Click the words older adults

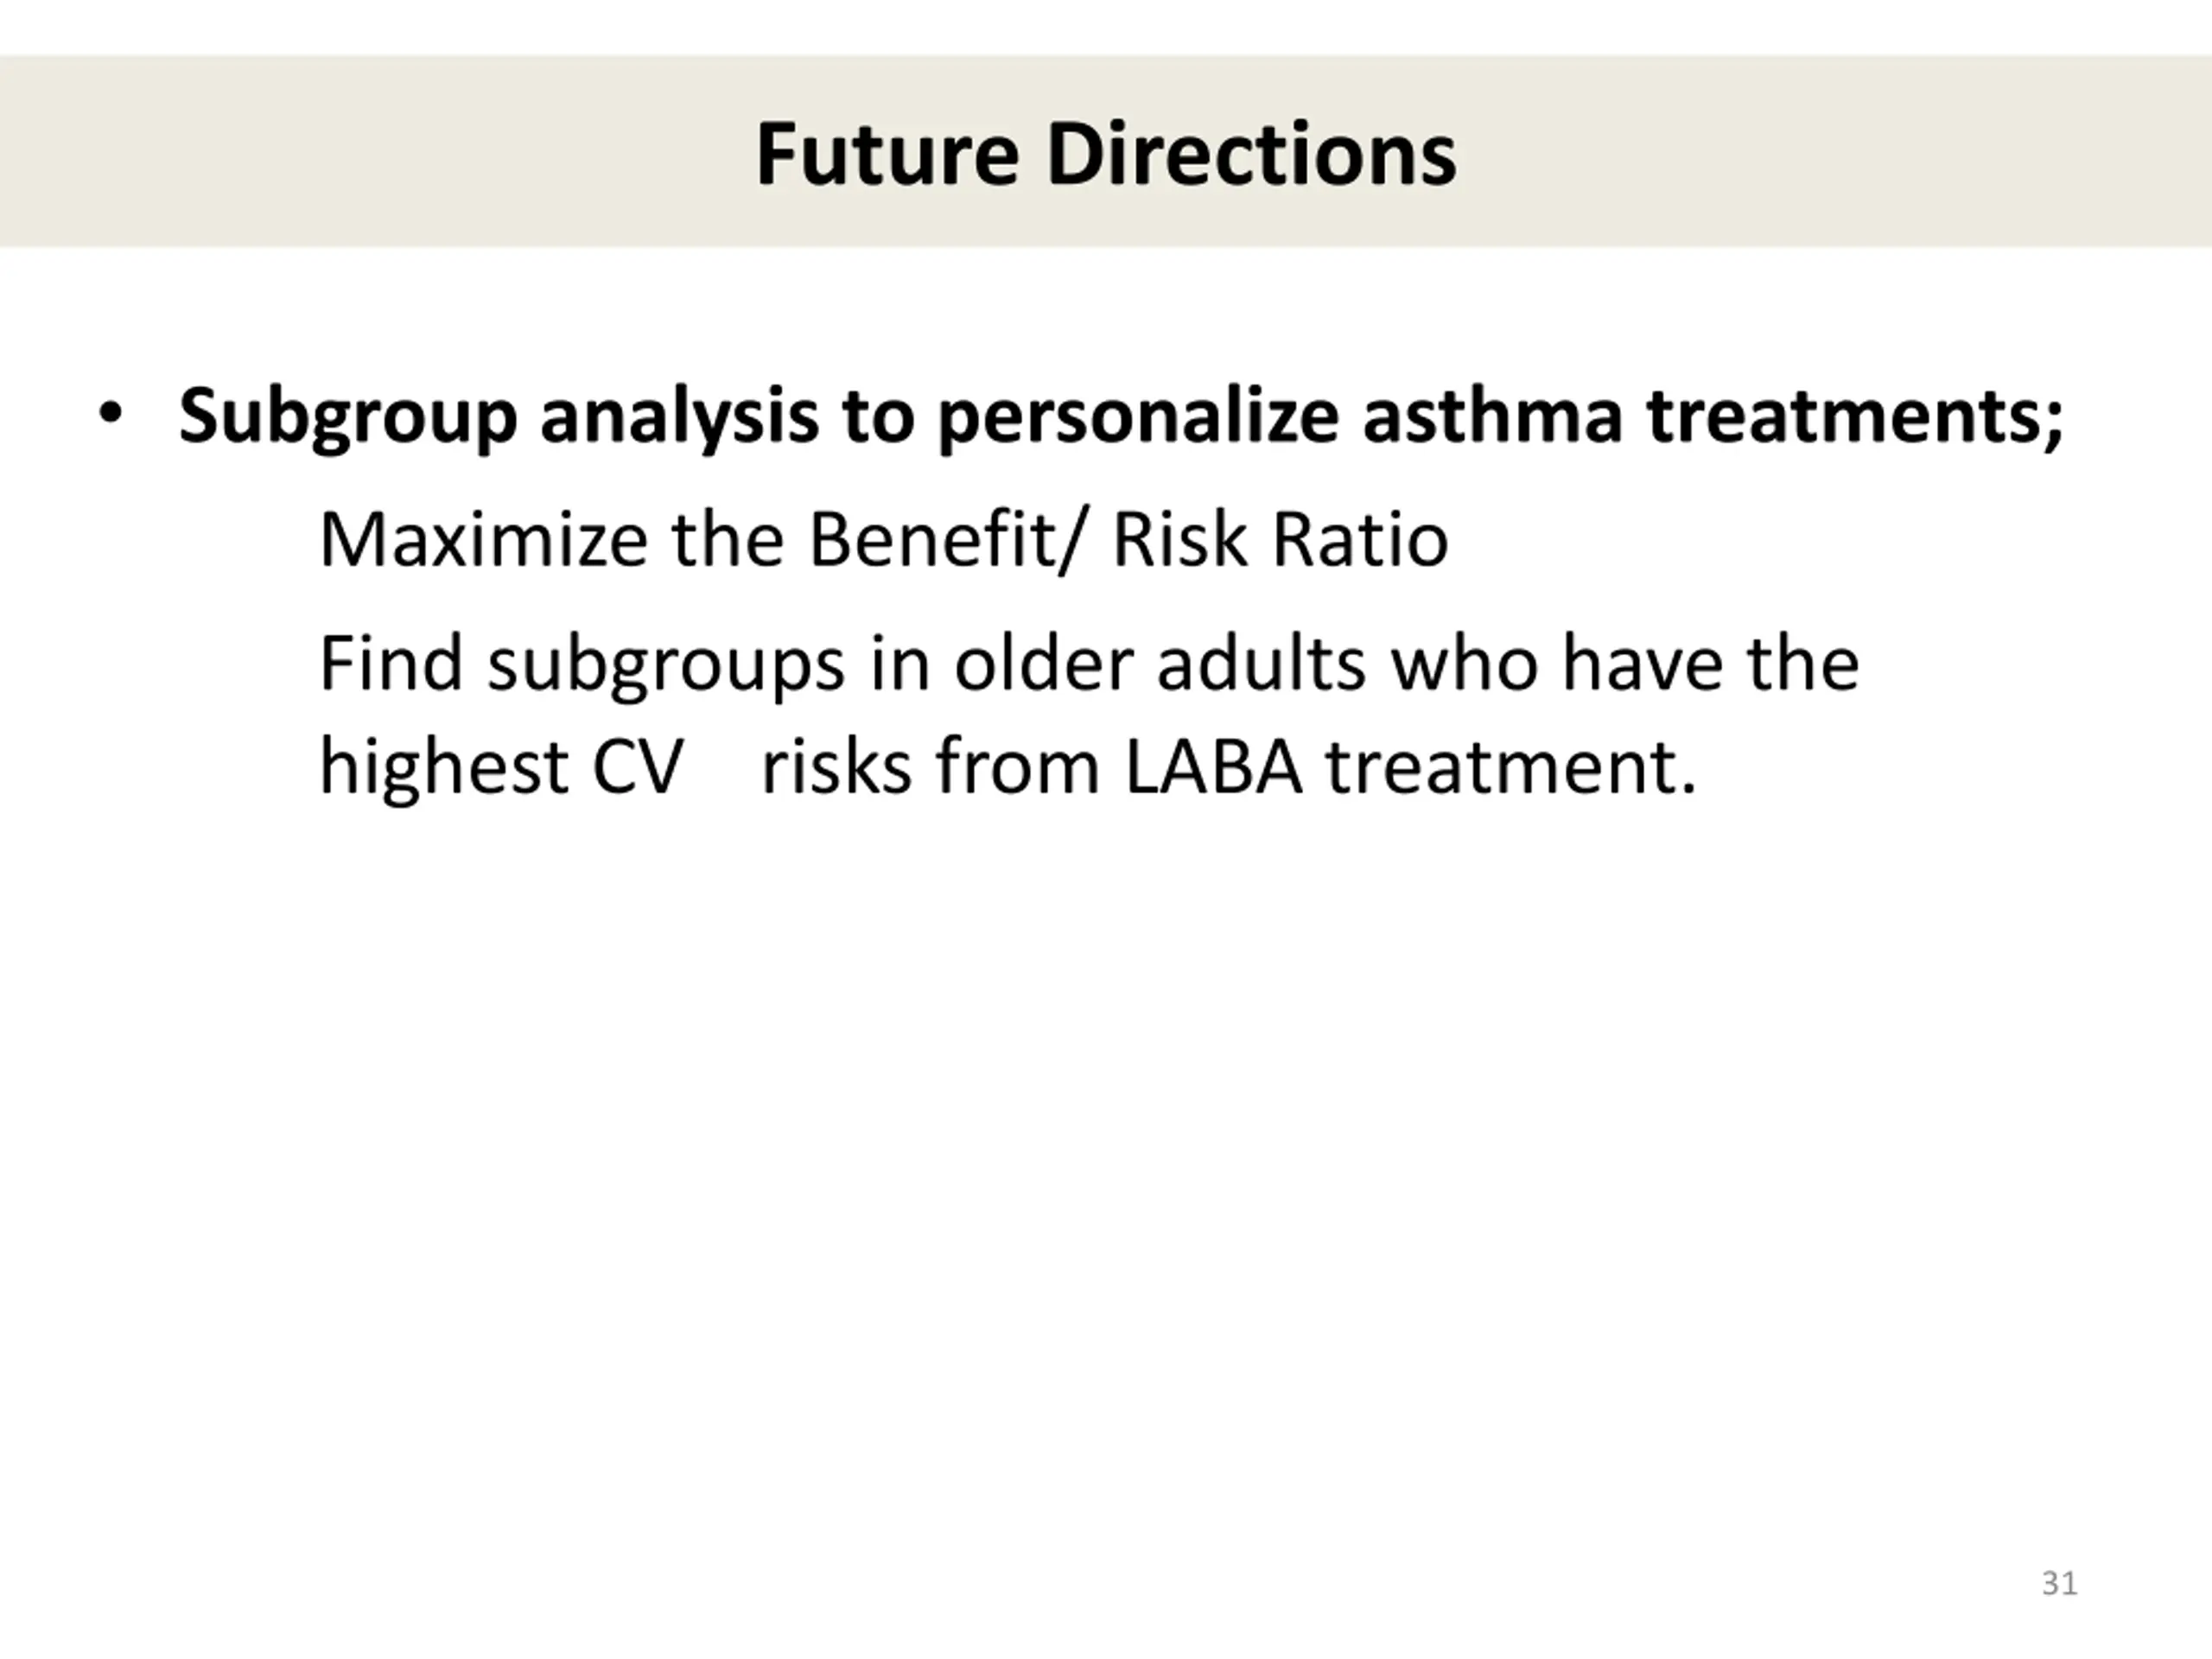[x=1160, y=663]
